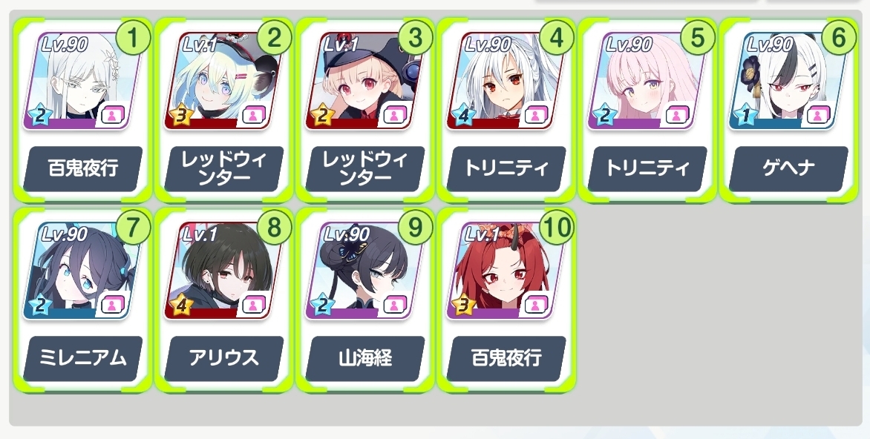The height and width of the screenshot is (439, 870).
Task: Click the ミレニアム school label
Action: [82, 358]
